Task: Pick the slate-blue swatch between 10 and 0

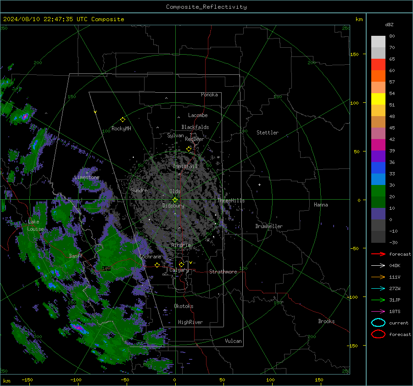Action: tap(378, 214)
